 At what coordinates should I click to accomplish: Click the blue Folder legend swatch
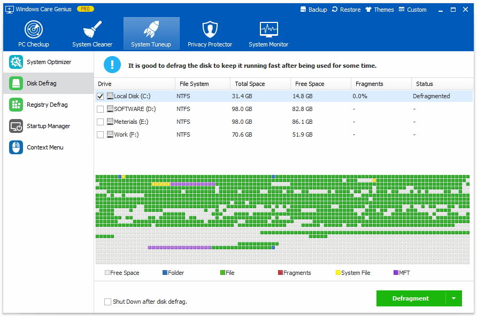click(x=165, y=273)
